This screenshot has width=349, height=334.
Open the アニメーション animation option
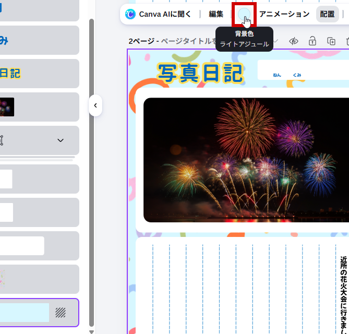[284, 14]
